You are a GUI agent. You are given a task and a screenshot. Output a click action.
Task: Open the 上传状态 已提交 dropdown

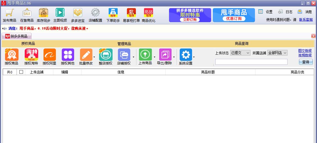click(240, 53)
